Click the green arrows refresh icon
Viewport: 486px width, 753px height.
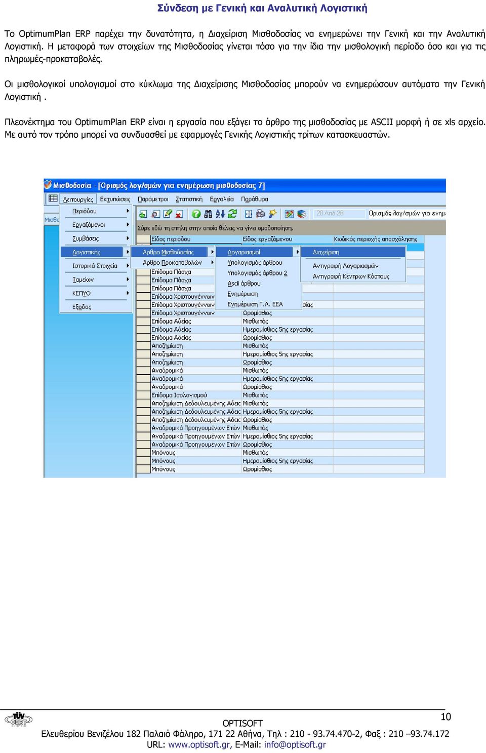(232, 214)
